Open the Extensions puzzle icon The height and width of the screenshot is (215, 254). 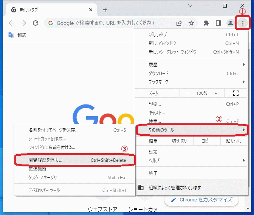pyautogui.click(x=206, y=23)
